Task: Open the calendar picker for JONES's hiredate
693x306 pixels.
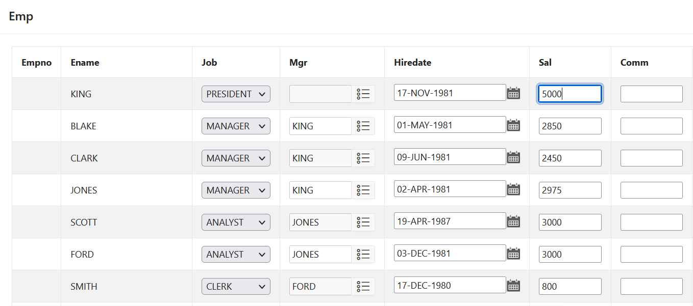Action: [x=514, y=189]
